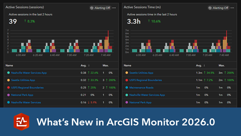This screenshot has width=241, height=136.
Task: Click Max. column header in Active Sessions table
Action: 106,65
